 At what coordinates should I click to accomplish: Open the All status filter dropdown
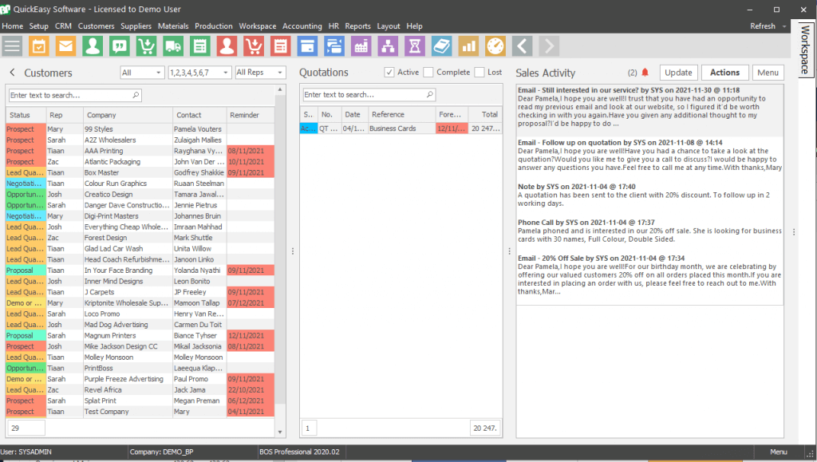coord(142,73)
